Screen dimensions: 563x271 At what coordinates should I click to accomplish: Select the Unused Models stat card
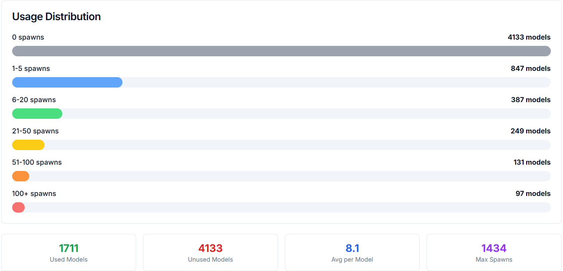point(210,253)
